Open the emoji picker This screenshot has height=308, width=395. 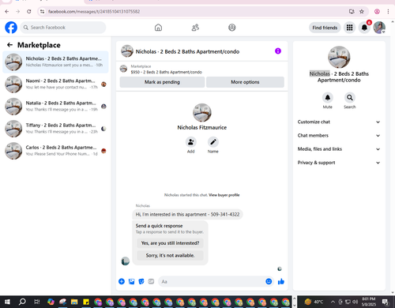[x=269, y=281]
